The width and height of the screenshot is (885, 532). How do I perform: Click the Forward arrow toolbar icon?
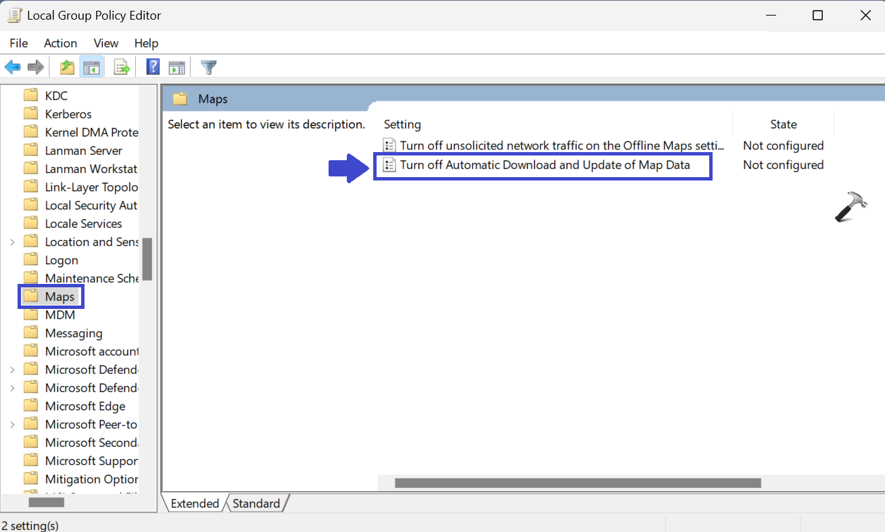point(36,67)
